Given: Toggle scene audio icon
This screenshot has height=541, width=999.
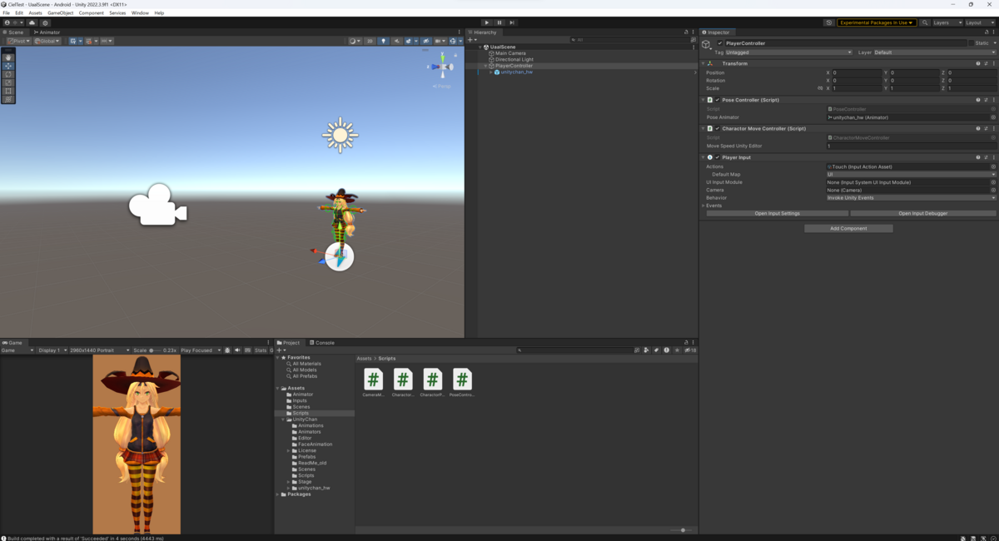Looking at the screenshot, I should [397, 41].
